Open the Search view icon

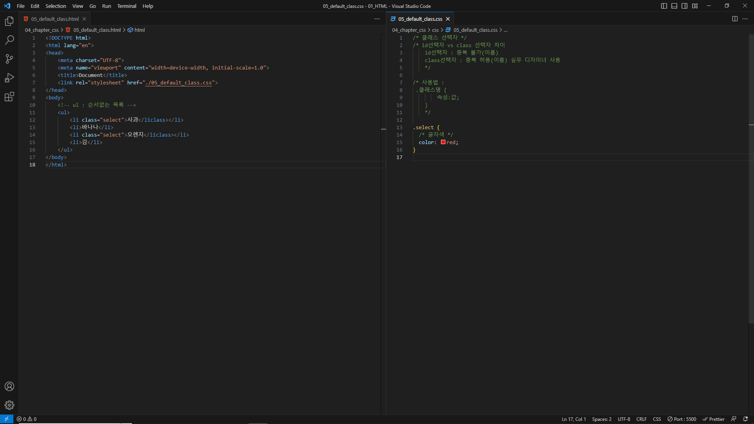9,40
